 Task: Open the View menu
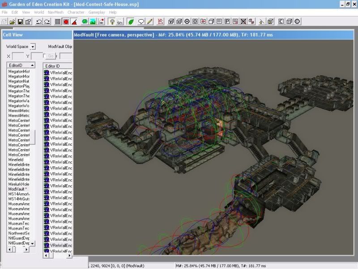[x=26, y=13]
